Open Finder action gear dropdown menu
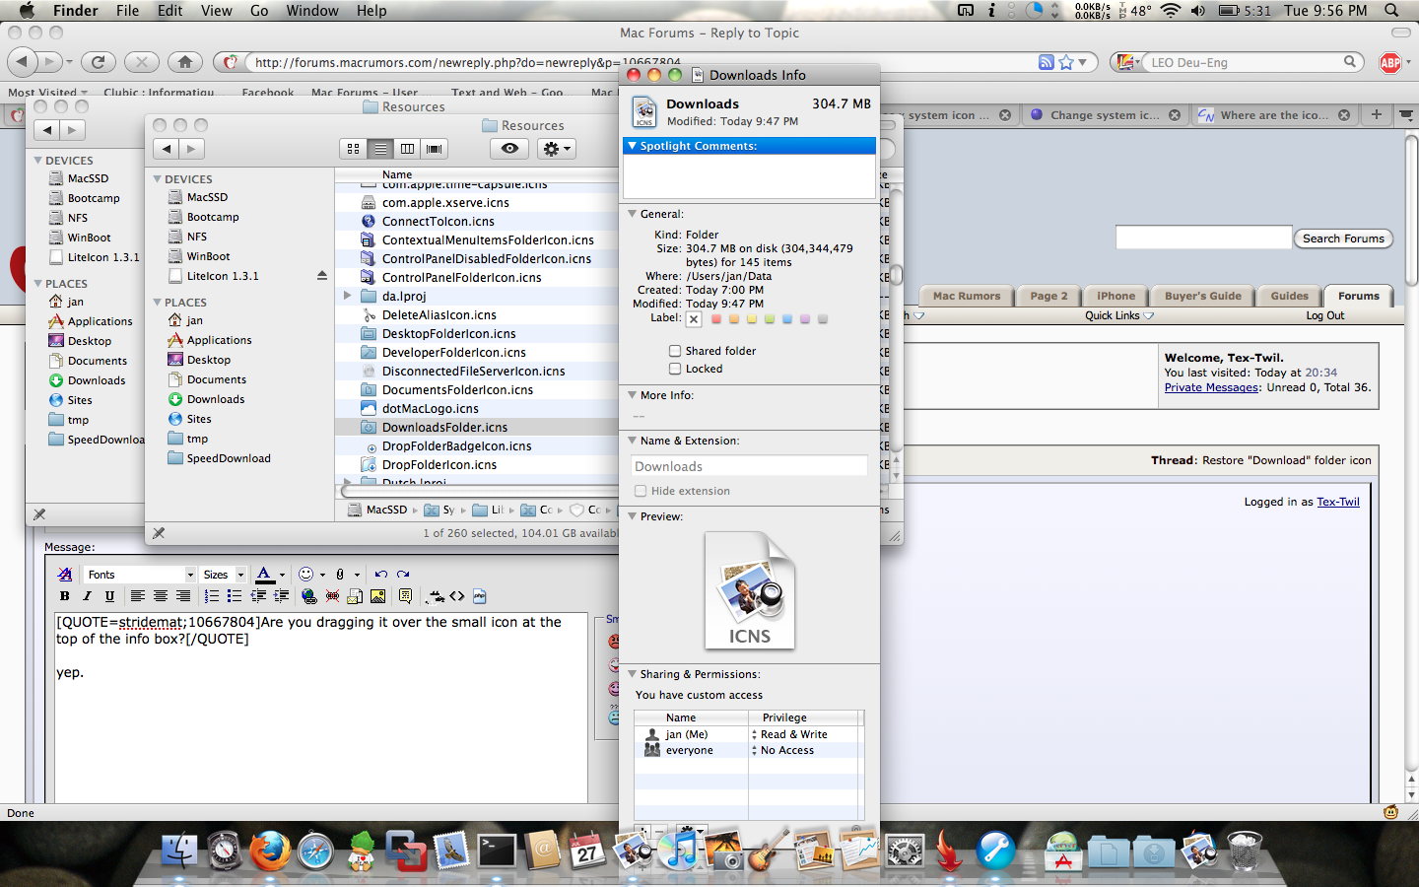Viewport: 1419px width, 887px height. click(x=557, y=149)
